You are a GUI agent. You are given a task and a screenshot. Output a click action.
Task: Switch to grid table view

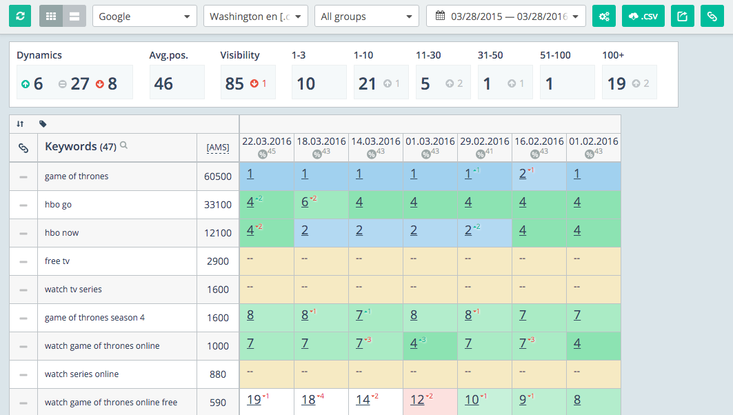(x=51, y=16)
